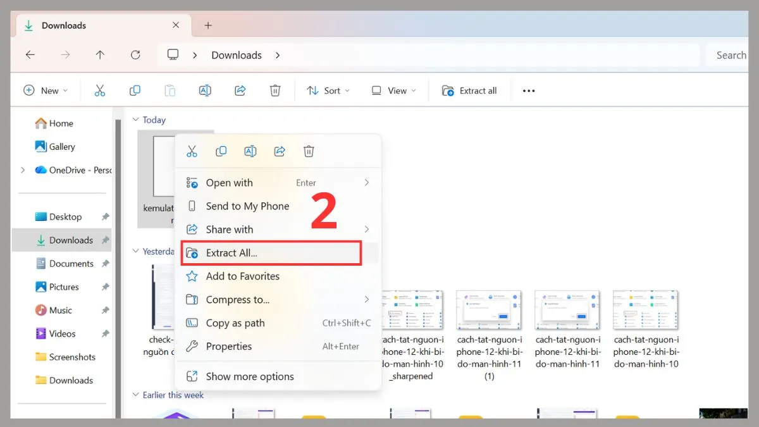Go up one folder level
The image size is (759, 427).
tap(100, 55)
